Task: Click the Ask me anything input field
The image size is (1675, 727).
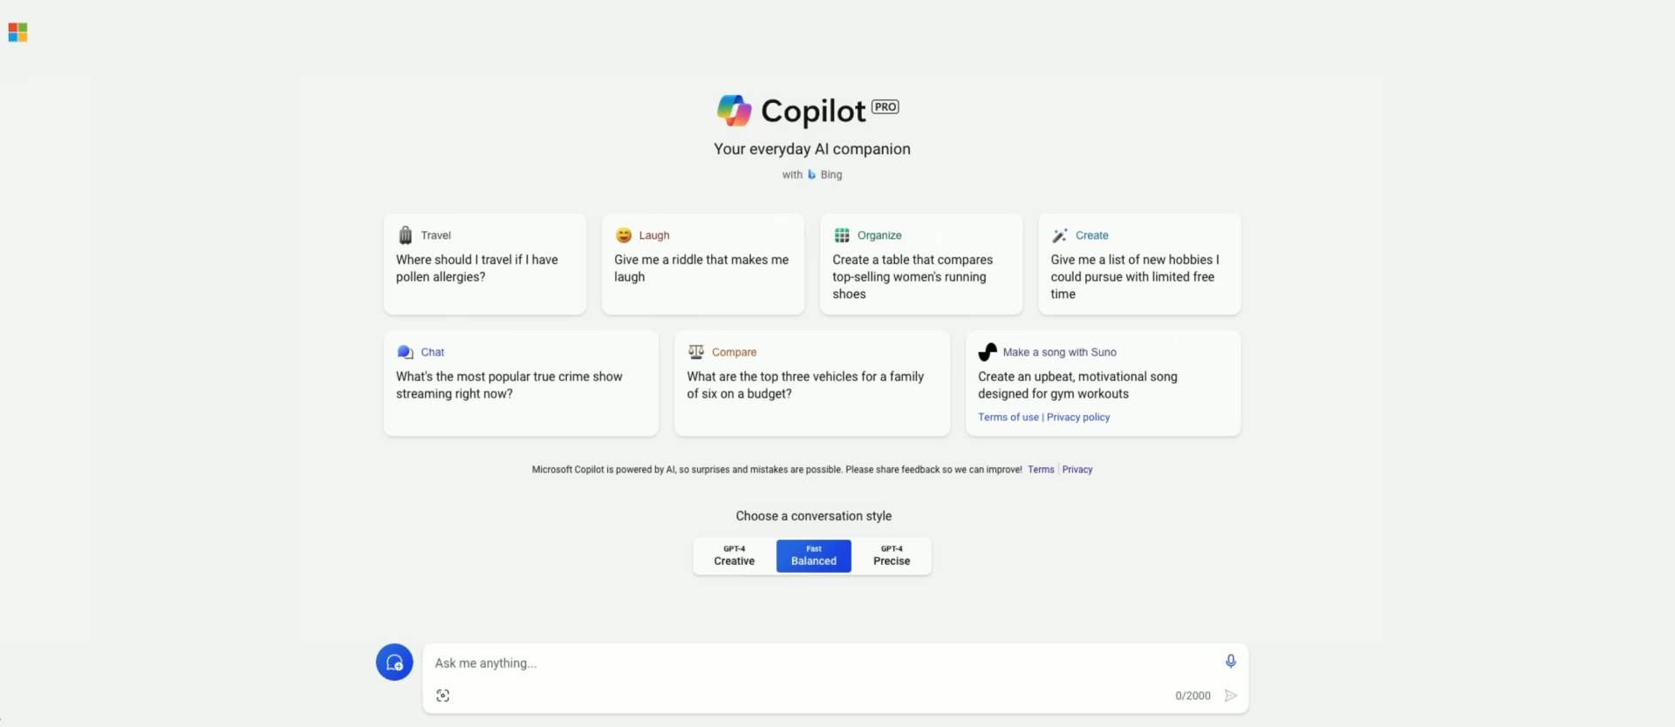Action: (x=820, y=663)
